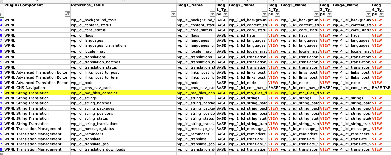Click wp_icl_languages in Reference_Table column
The height and width of the screenshot is (155, 391).
(x=87, y=40)
